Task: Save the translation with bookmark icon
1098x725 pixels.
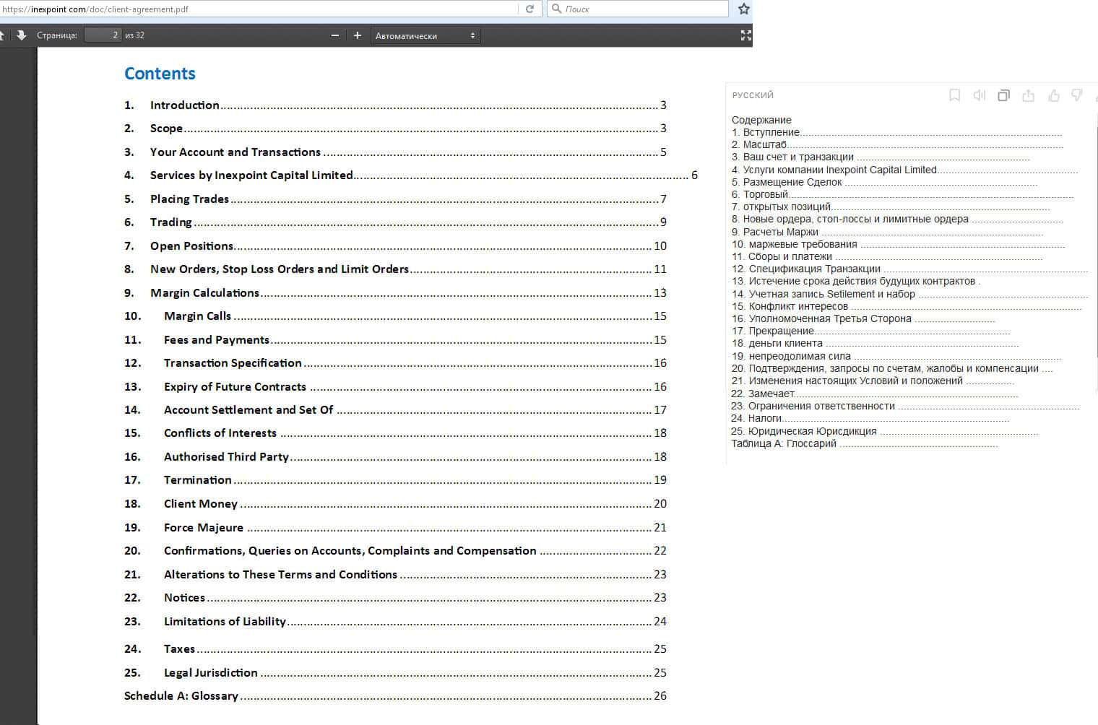Action: pyautogui.click(x=954, y=95)
